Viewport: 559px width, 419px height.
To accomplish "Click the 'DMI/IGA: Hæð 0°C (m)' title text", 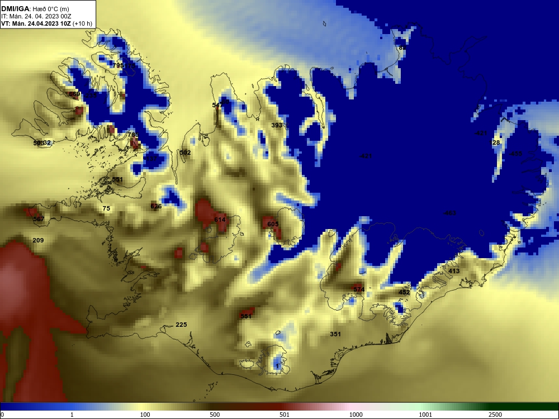I will pyautogui.click(x=35, y=8).
